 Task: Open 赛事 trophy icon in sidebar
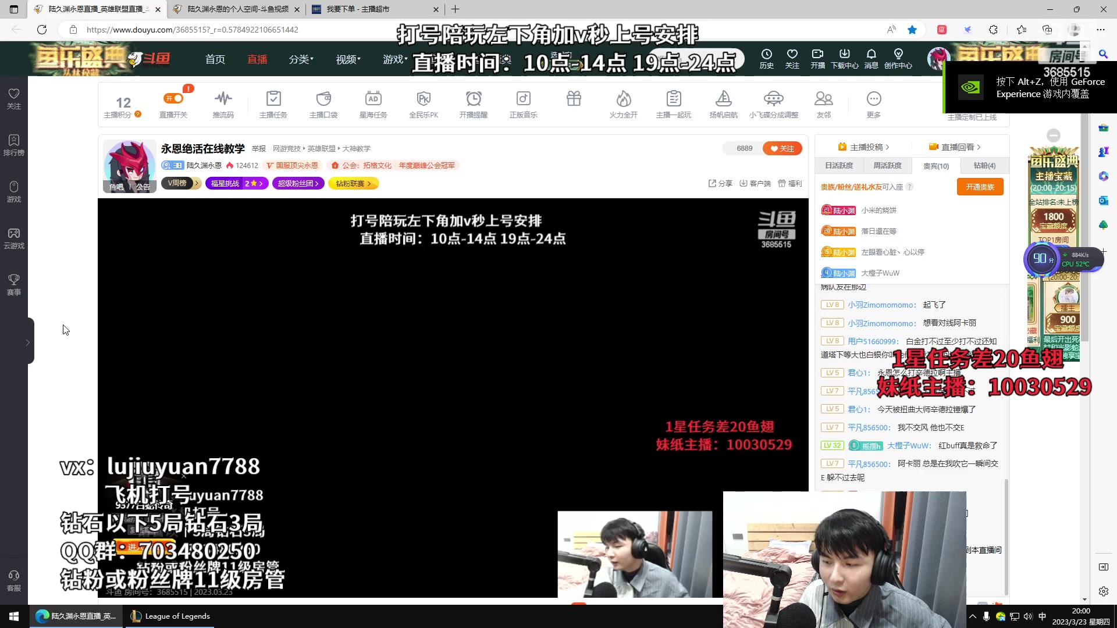click(14, 285)
